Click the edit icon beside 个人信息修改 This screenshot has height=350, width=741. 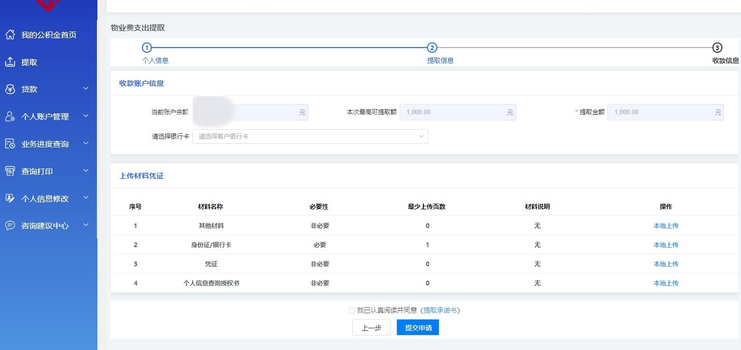pos(10,199)
